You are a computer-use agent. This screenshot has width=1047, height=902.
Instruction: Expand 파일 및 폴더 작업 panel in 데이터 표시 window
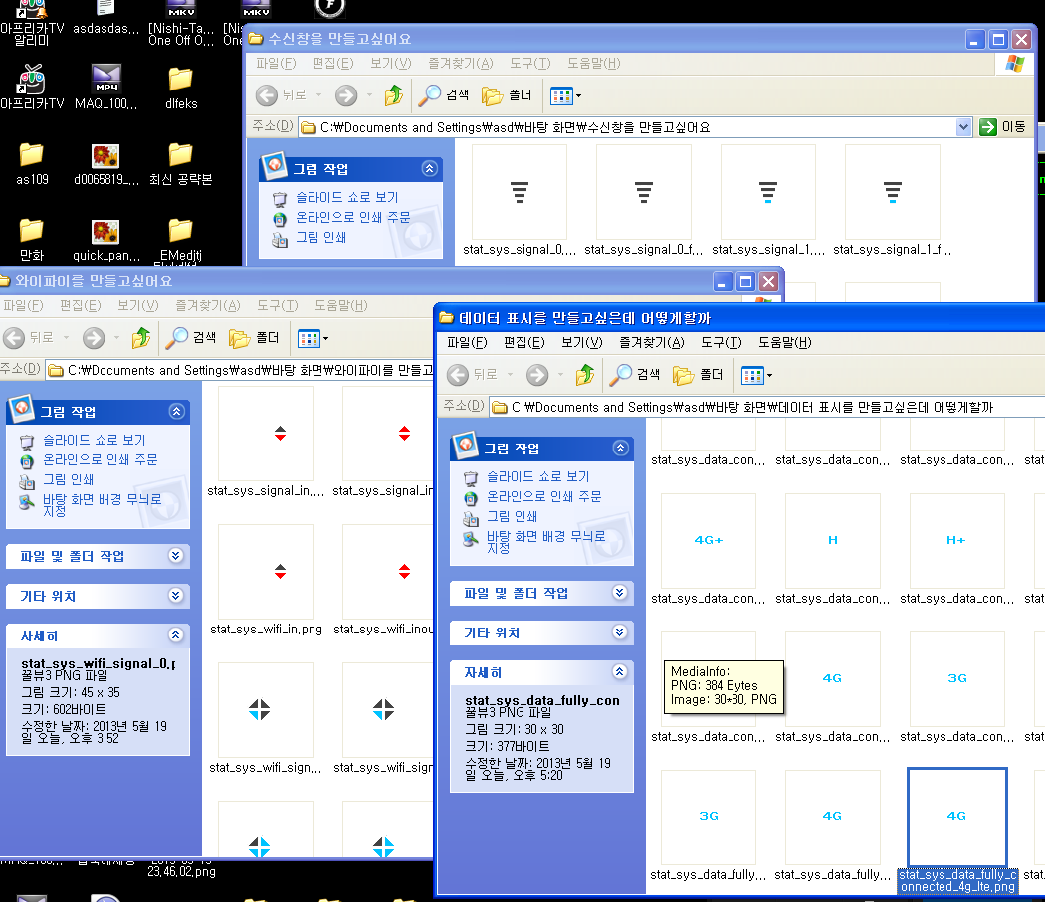[x=620, y=593]
